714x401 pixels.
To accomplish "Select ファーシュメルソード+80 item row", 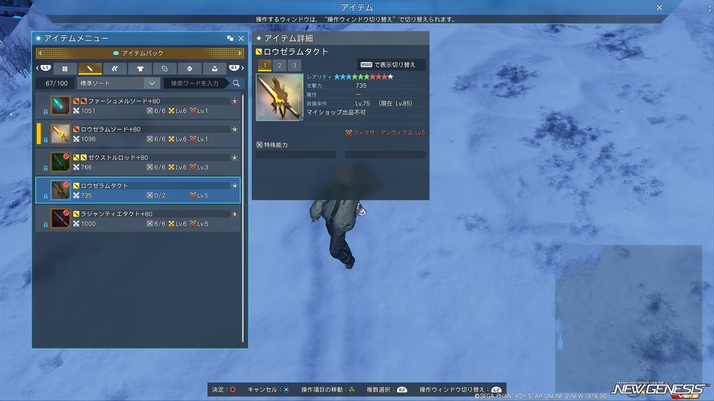I will (x=138, y=106).
